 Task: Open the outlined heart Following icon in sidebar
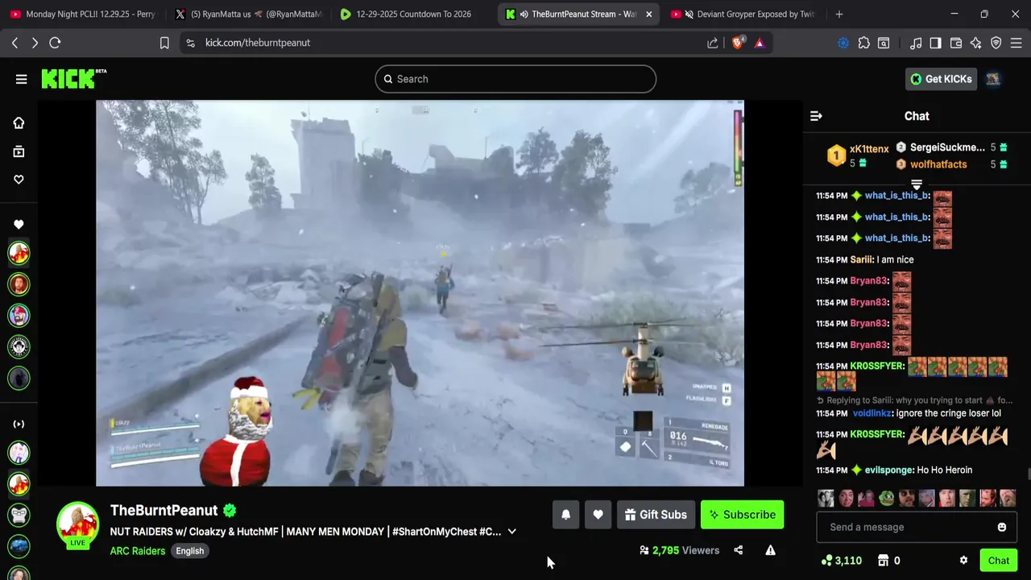tap(19, 180)
